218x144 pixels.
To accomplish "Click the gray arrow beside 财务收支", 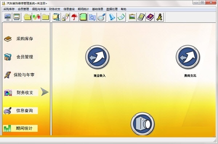I will pos(45,92).
